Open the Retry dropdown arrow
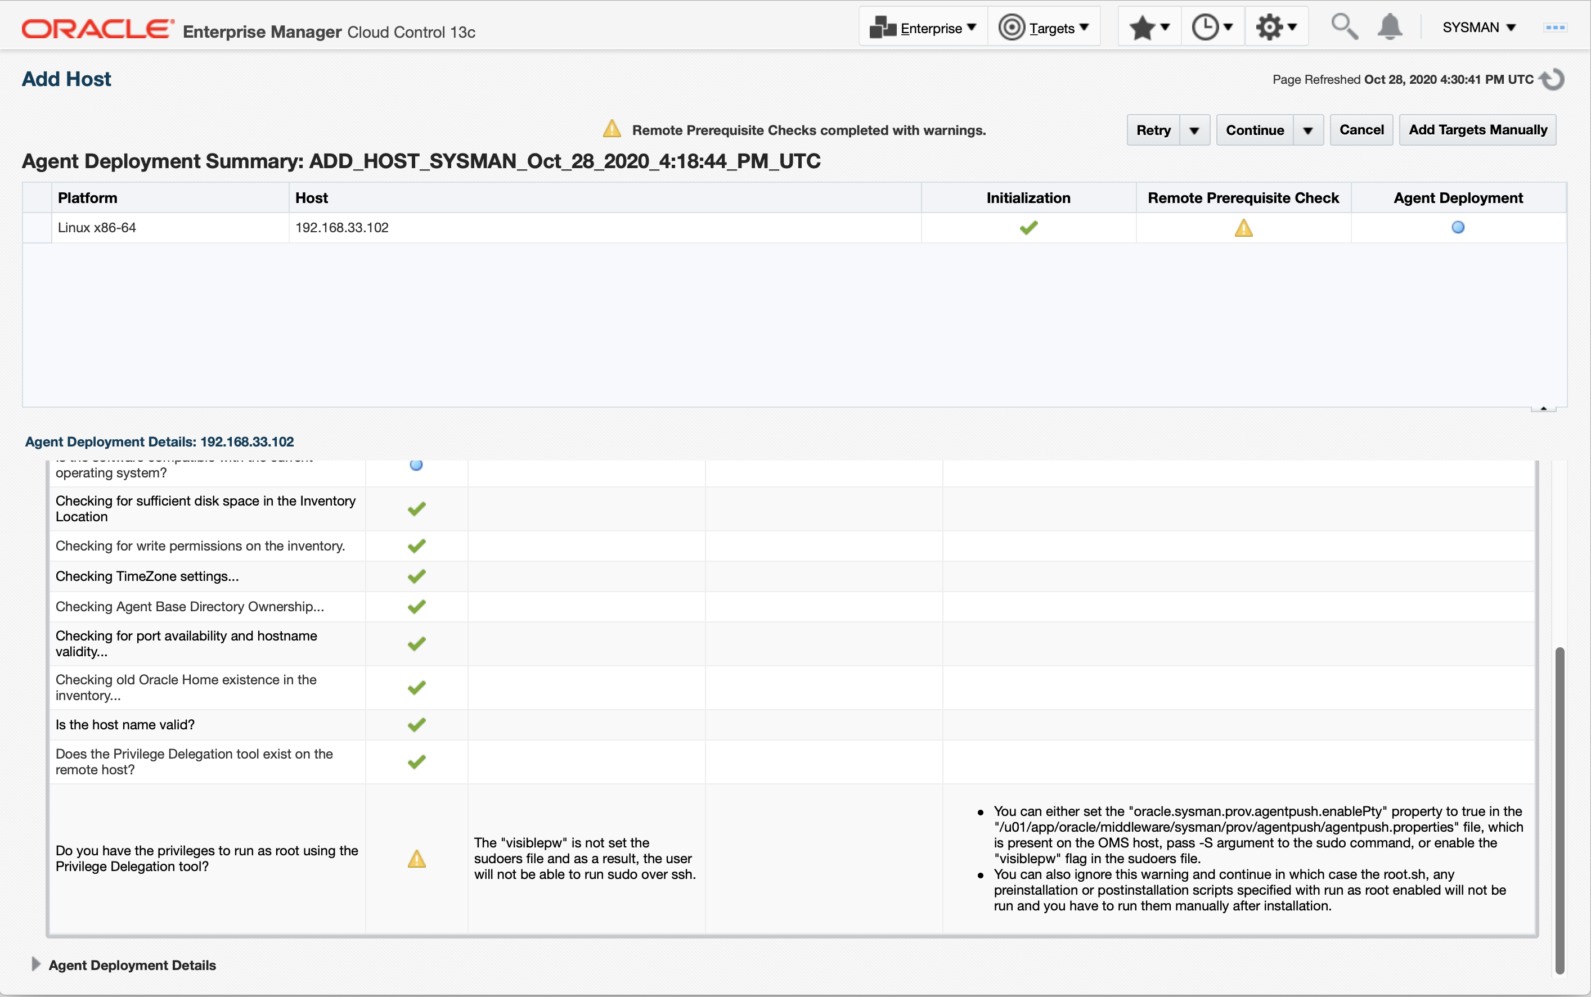Viewport: 1591px width, 997px height. (x=1194, y=130)
